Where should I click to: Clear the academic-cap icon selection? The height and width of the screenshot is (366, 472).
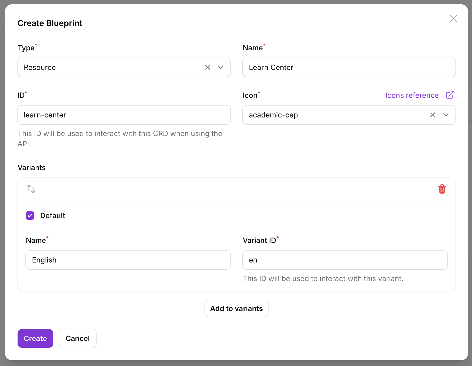tap(433, 115)
